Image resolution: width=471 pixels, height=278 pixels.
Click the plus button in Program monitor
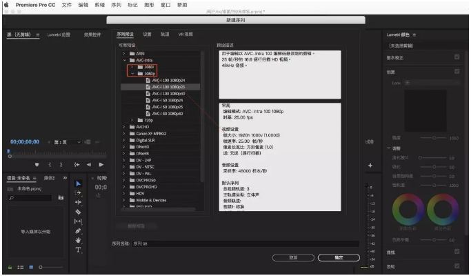point(370,166)
